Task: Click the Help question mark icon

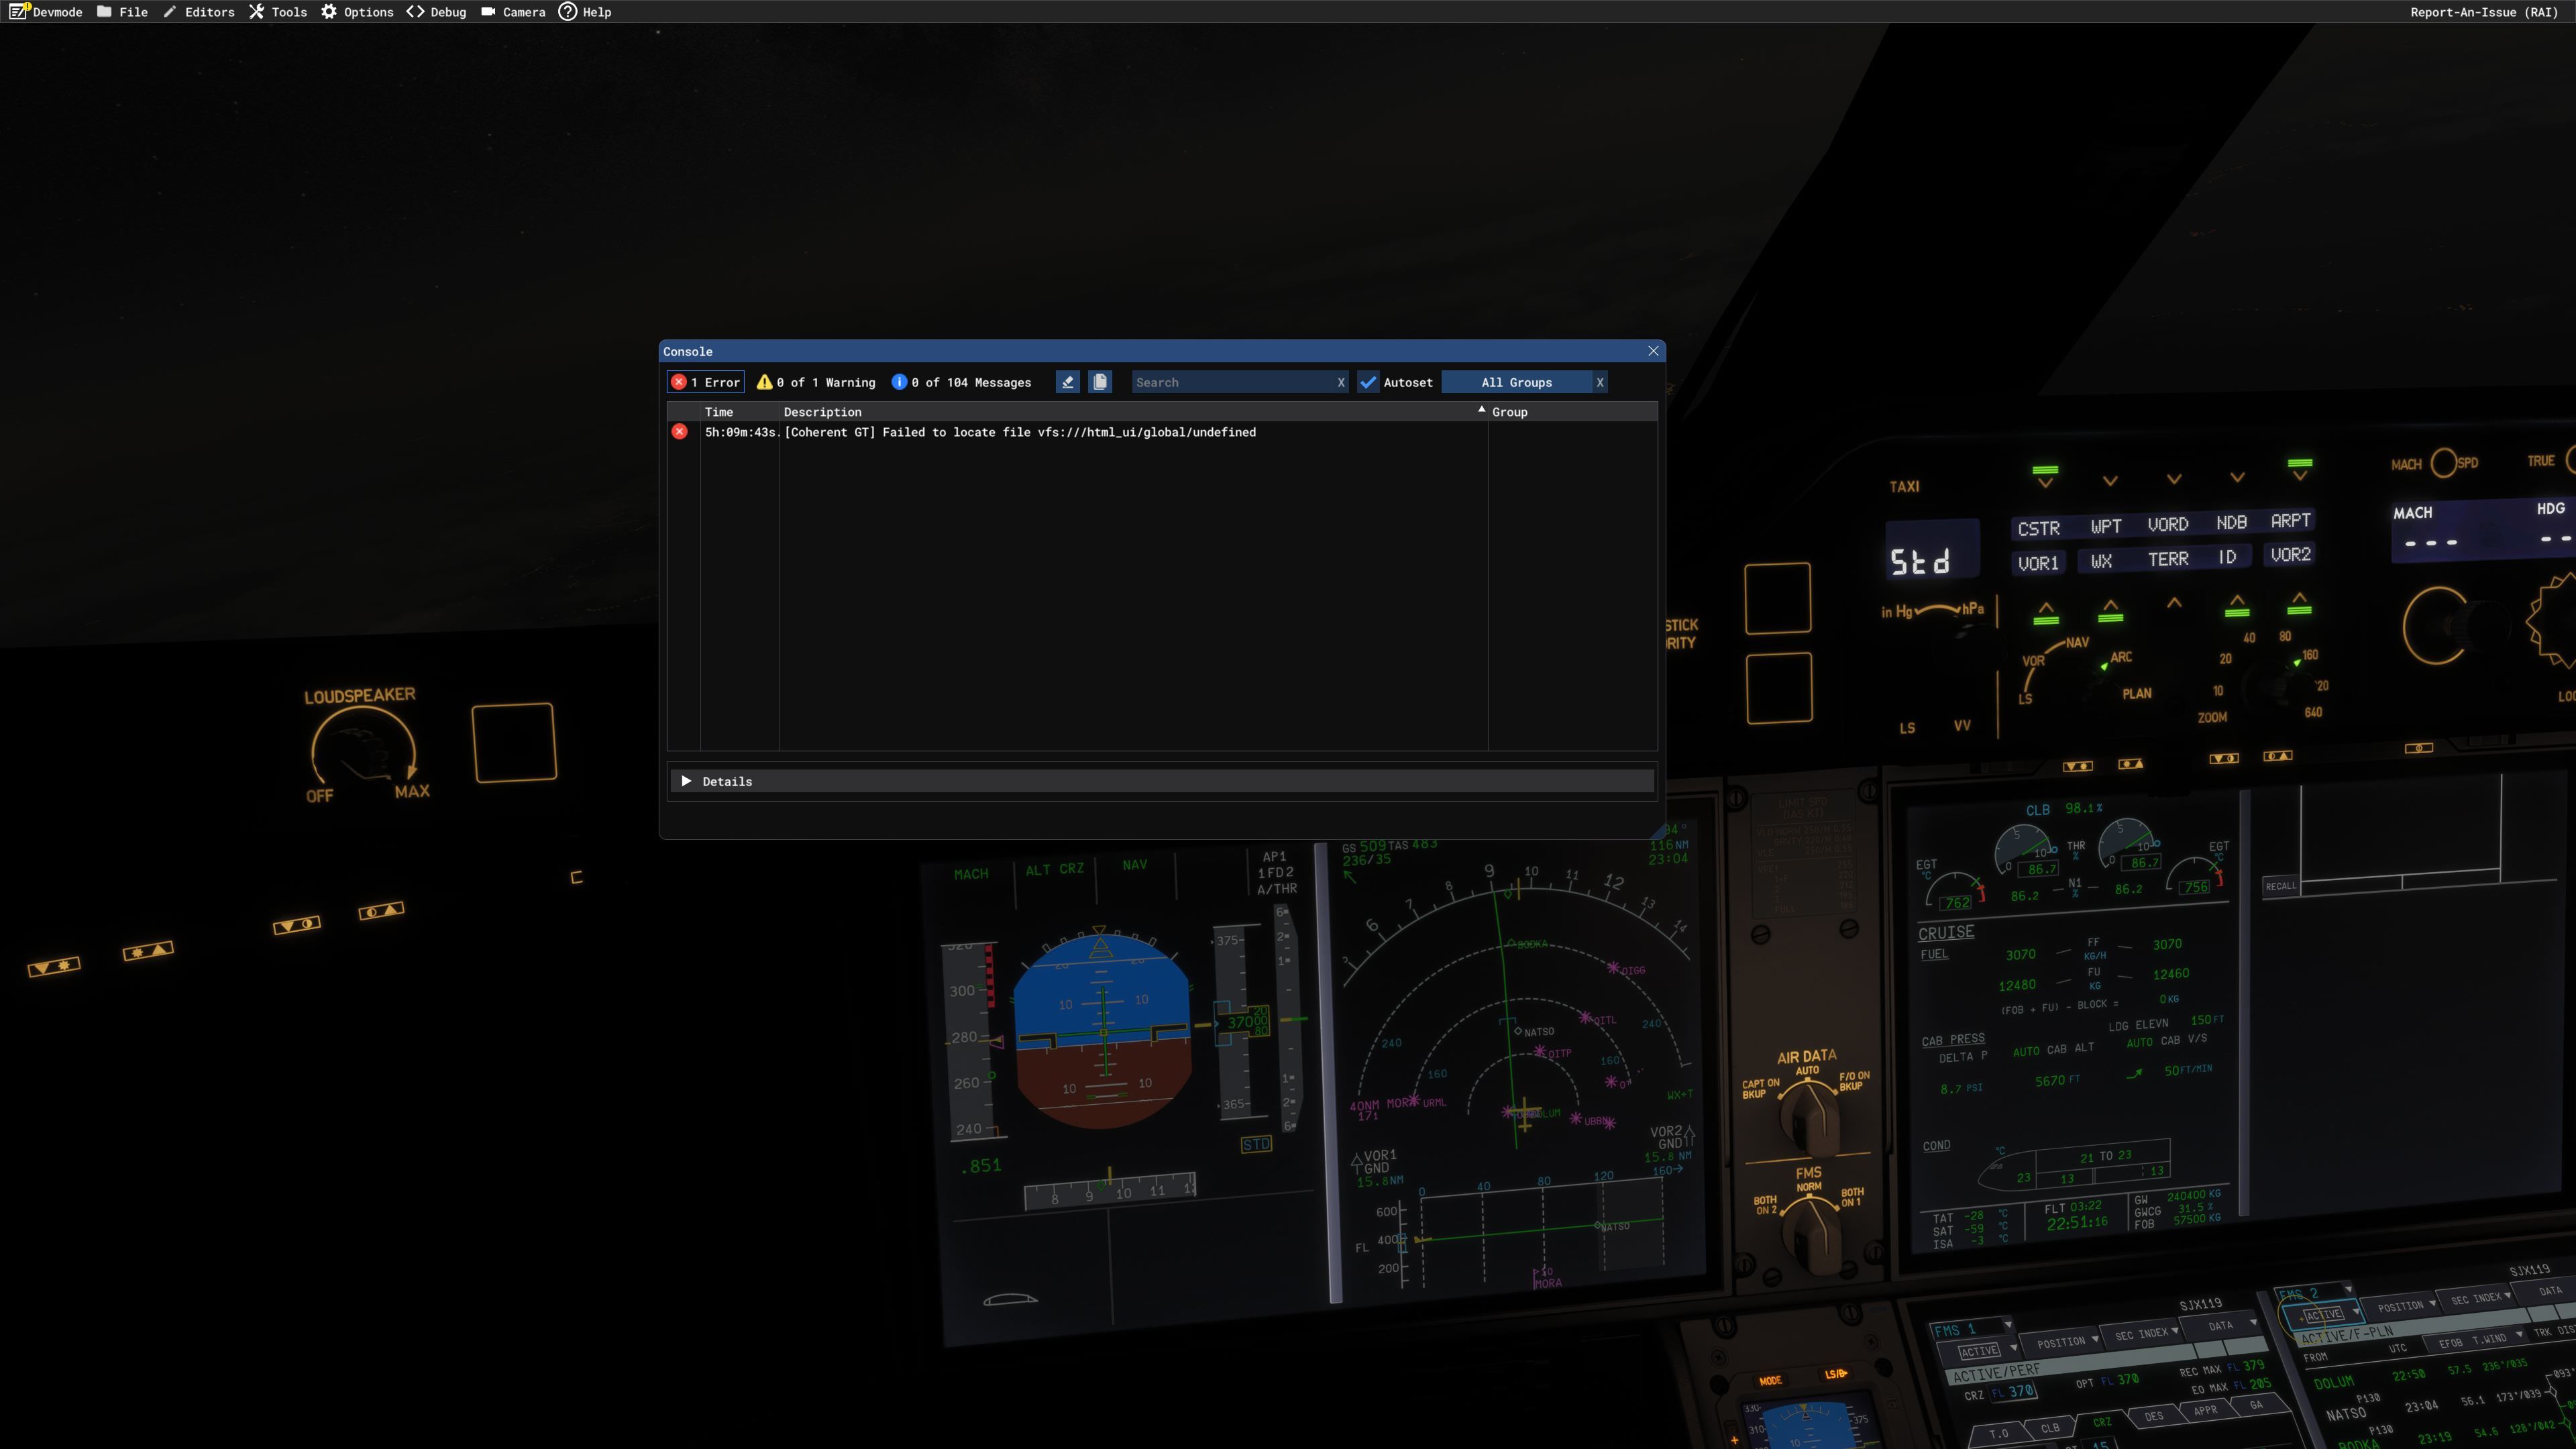Action: (568, 12)
